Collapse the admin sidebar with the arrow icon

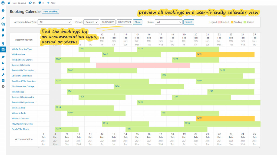[x=3, y=86]
